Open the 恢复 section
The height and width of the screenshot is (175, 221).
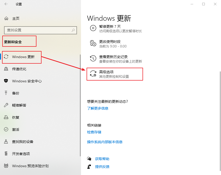click(16, 117)
